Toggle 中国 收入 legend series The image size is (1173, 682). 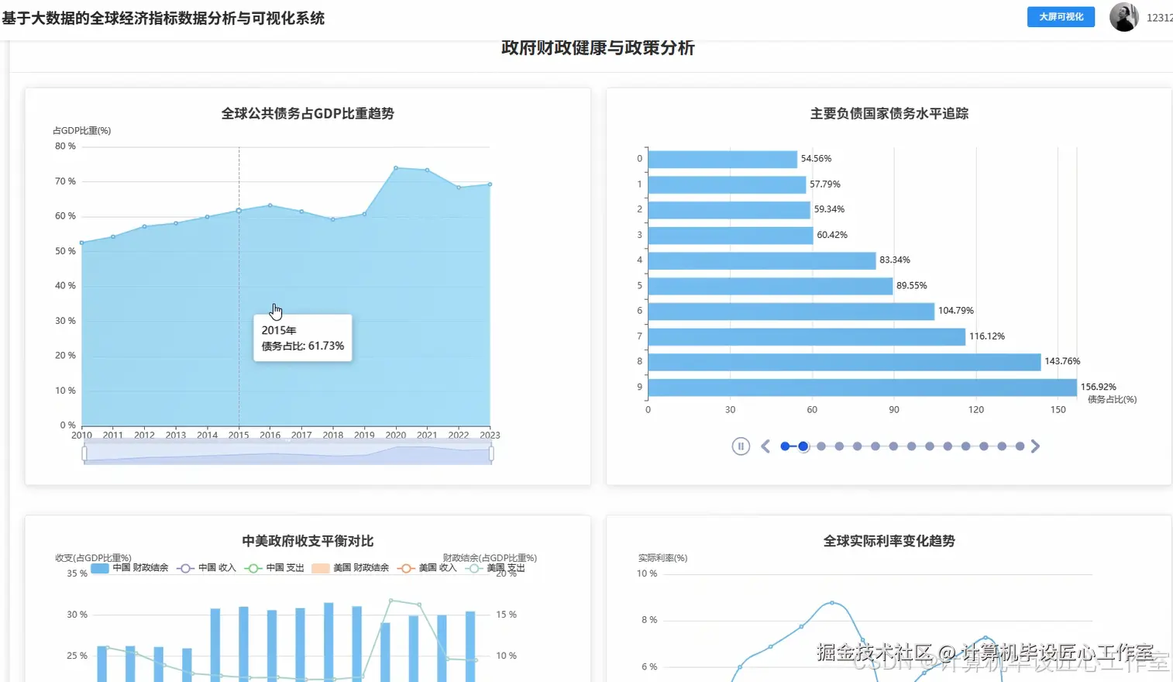coord(206,568)
